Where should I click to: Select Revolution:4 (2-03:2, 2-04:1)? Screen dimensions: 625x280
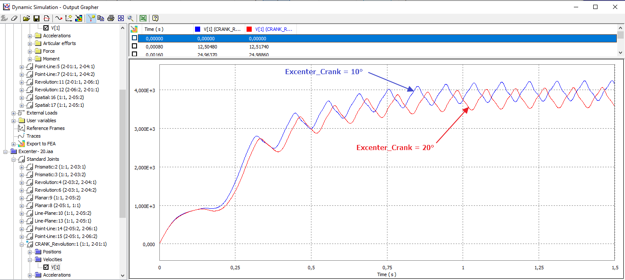[x=65, y=182]
